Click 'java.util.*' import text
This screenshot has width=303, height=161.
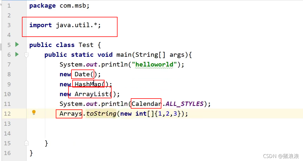point(77,25)
